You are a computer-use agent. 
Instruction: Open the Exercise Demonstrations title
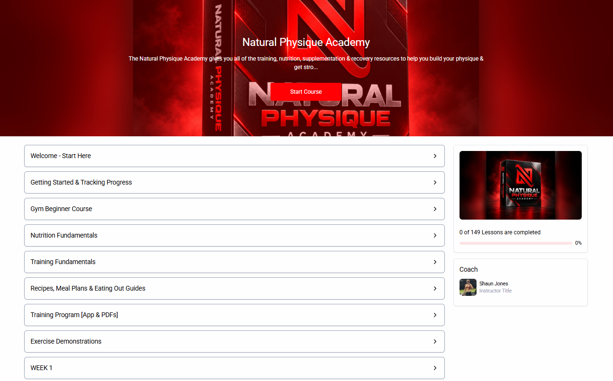(x=66, y=341)
